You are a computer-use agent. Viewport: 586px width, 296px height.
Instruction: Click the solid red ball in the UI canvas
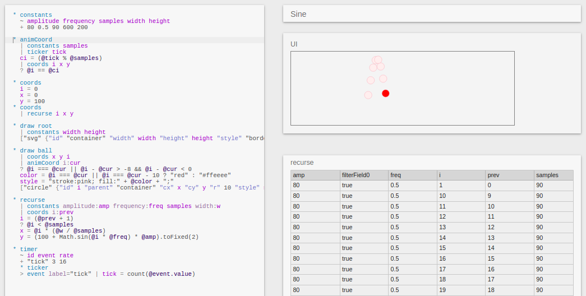coord(385,93)
